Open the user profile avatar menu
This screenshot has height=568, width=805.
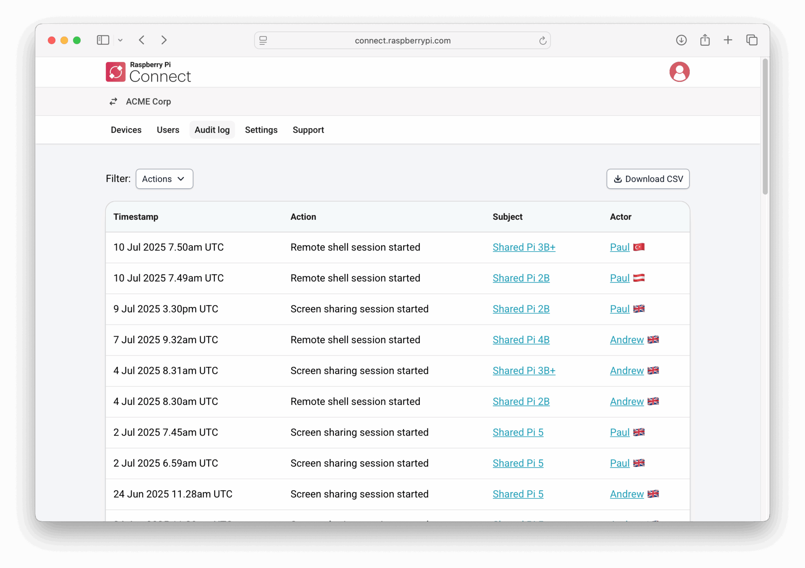pos(680,72)
